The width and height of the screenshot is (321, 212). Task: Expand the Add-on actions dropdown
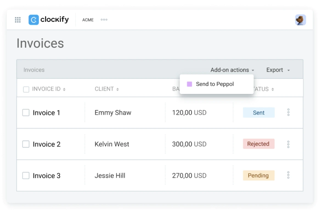(232, 70)
